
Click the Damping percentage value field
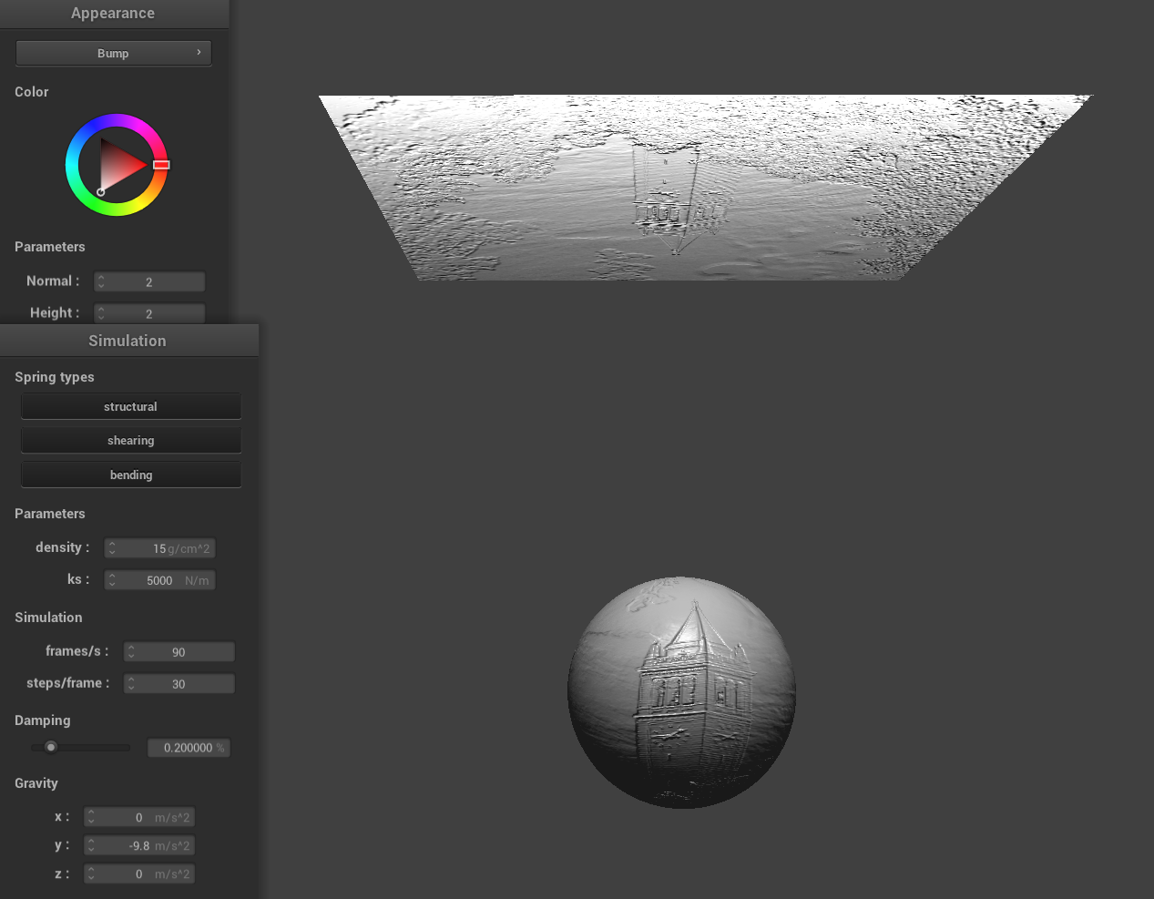click(x=189, y=748)
